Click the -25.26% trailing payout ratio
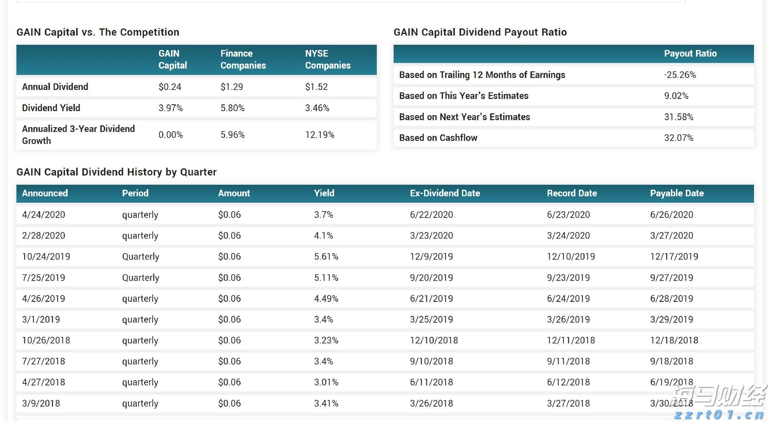The height and width of the screenshot is (421, 768). point(680,75)
